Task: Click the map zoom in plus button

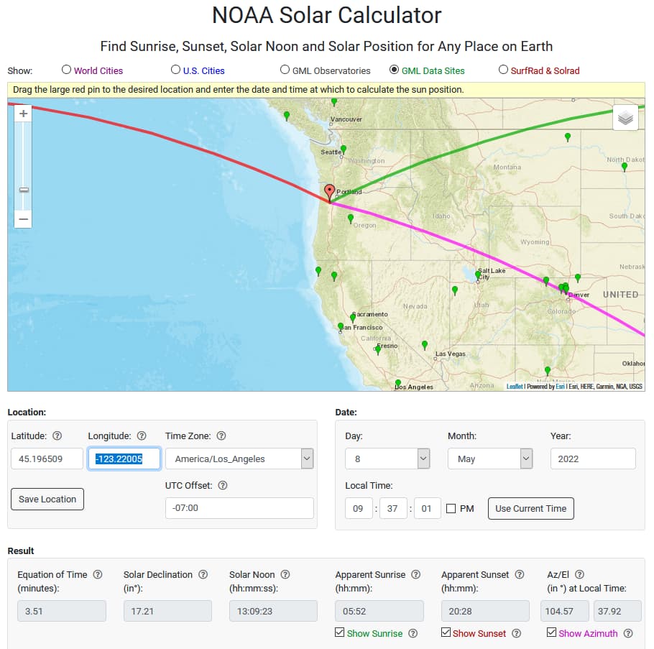Action: (23, 114)
